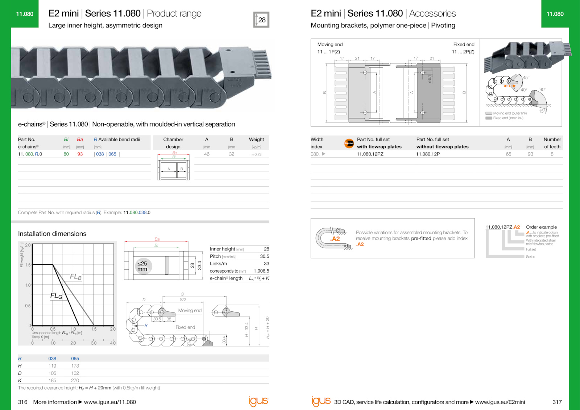Click the Part No. 11.080.R.0 cell
Viewport: 580px width, 410px height.
pyautogui.click(x=30, y=154)
